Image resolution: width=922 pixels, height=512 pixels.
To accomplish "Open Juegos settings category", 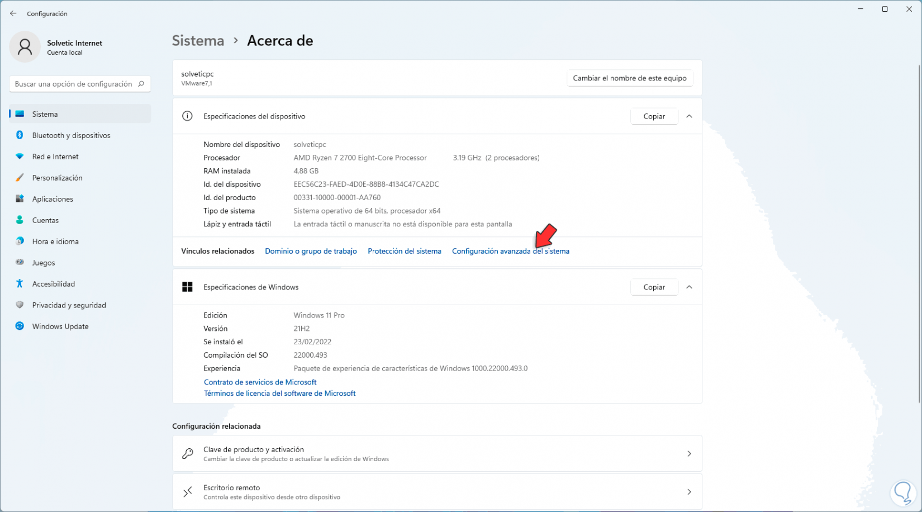I will click(80, 263).
